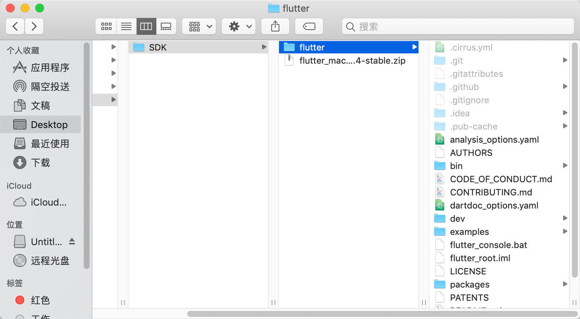Open the gear action menu
Image resolution: width=580 pixels, height=319 pixels.
click(239, 27)
